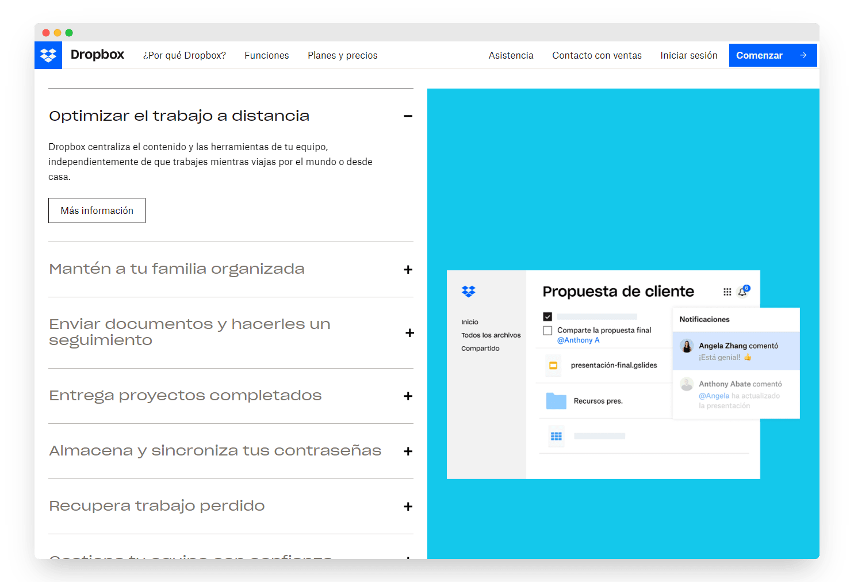The width and height of the screenshot is (854, 582).
Task: Click the apps grid icon beside Propuesta de cliente
Action: [x=727, y=292]
